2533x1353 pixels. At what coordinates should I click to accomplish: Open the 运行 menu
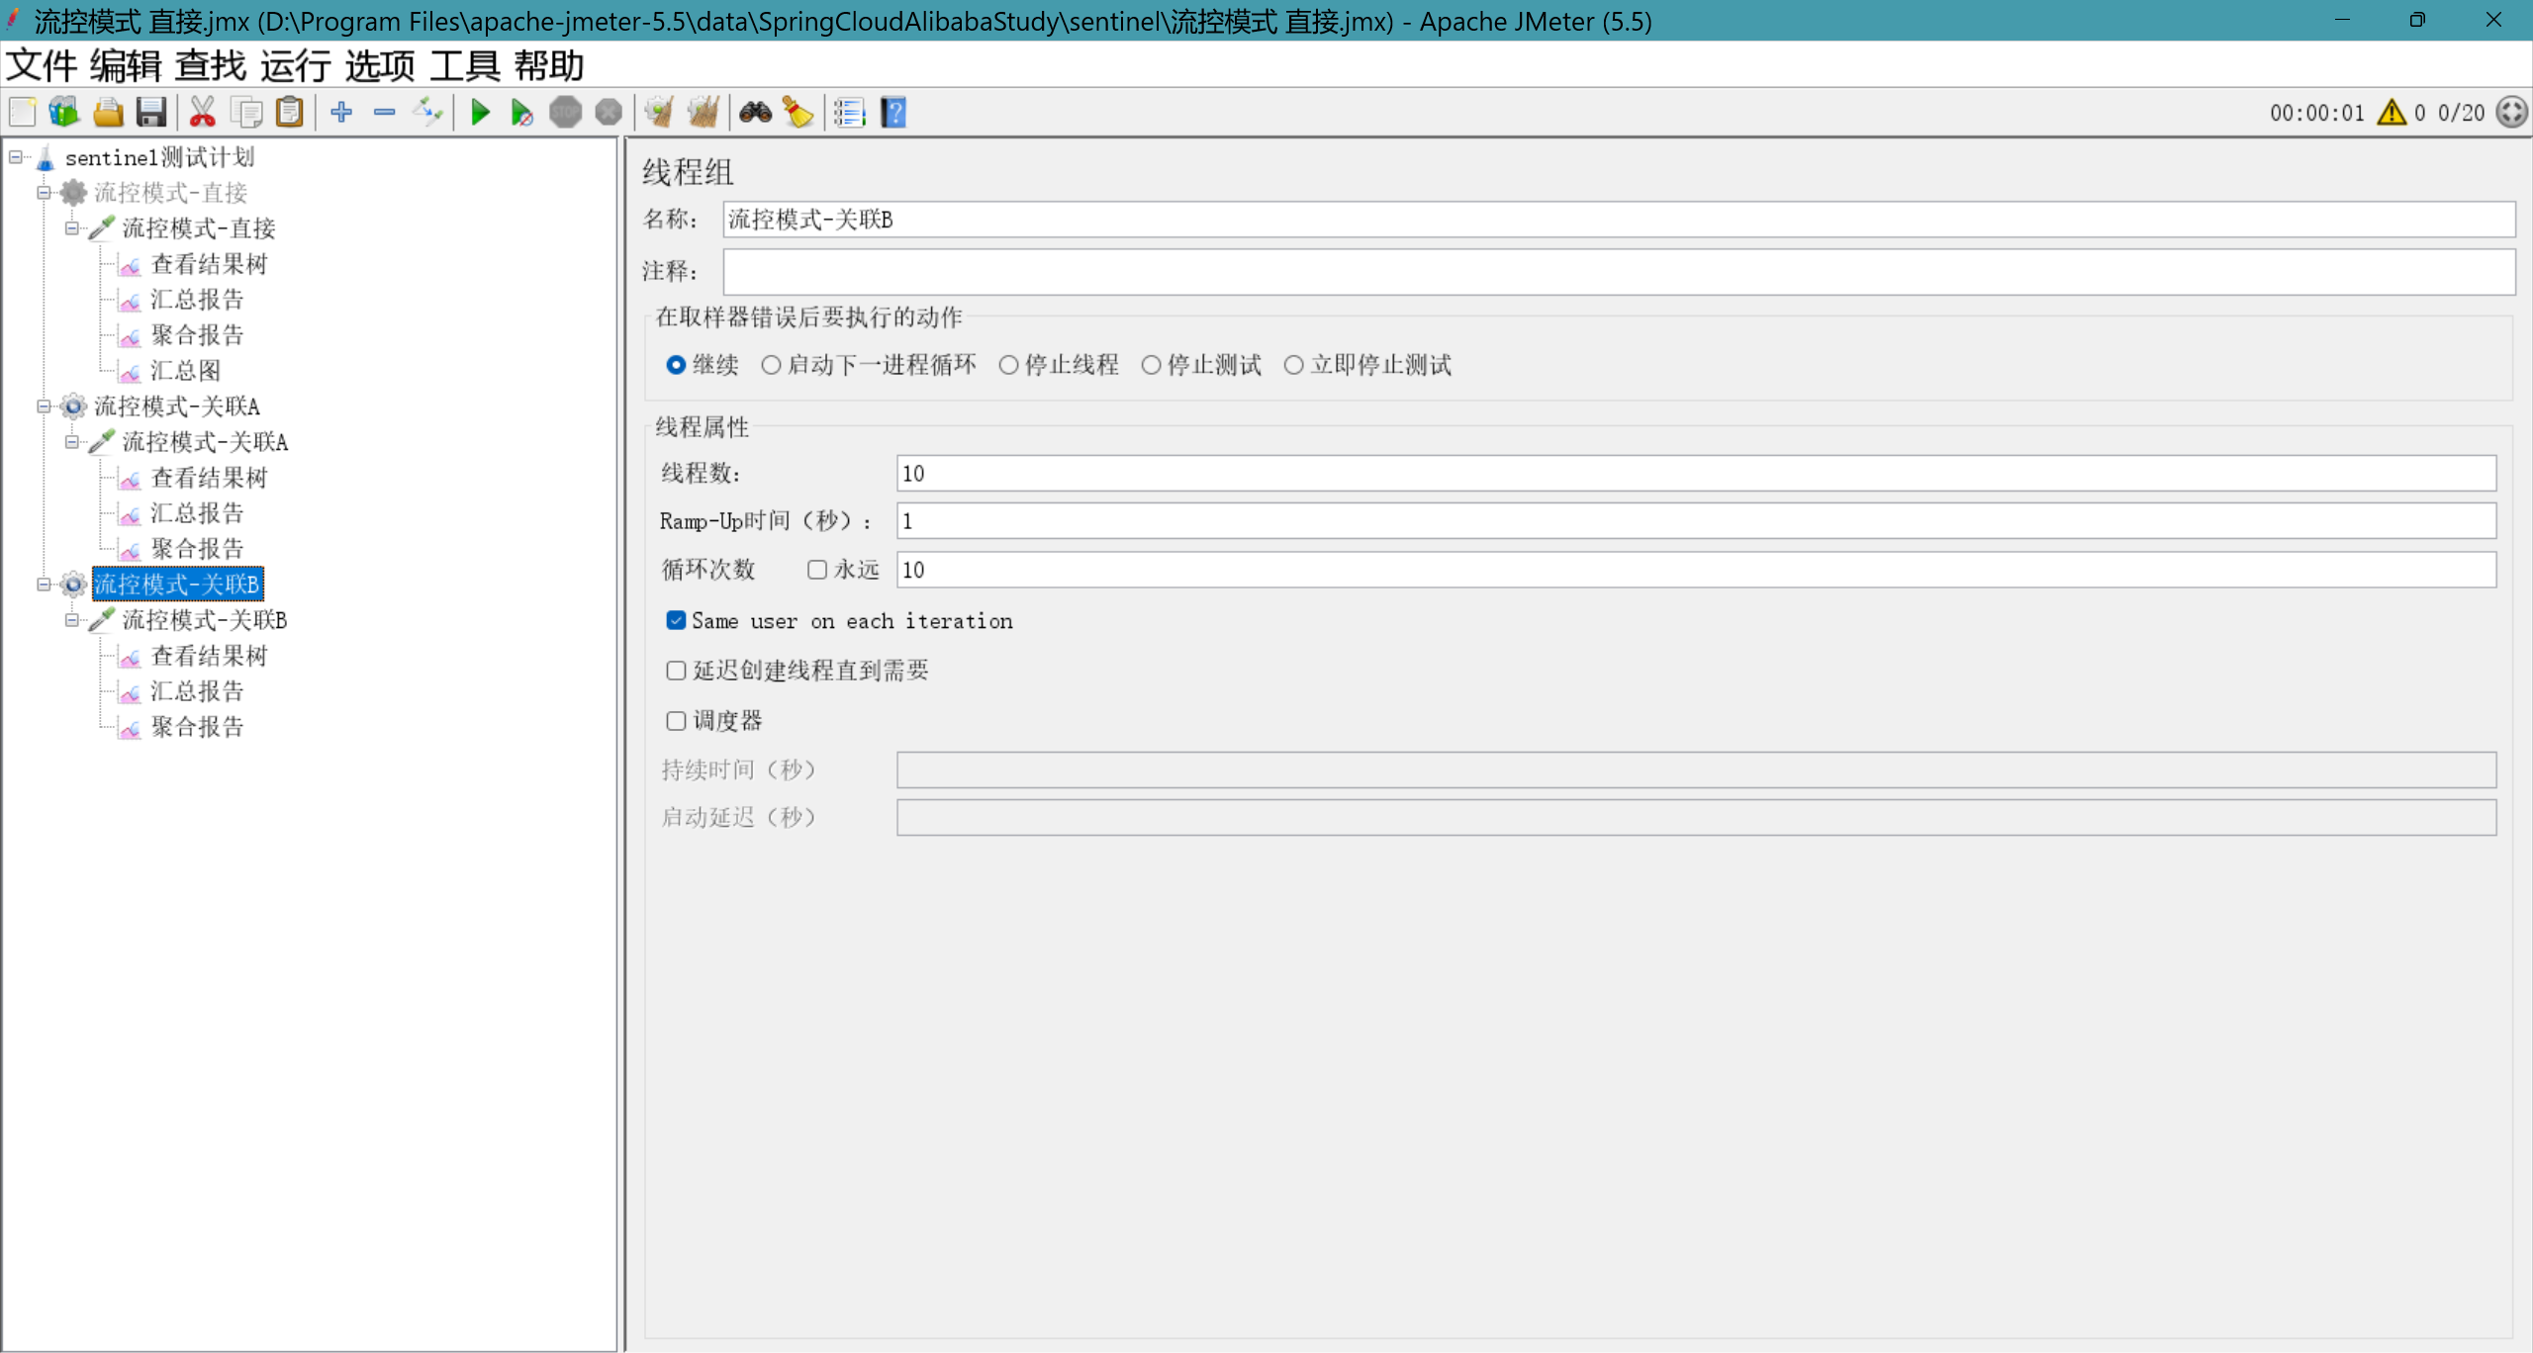(x=295, y=66)
